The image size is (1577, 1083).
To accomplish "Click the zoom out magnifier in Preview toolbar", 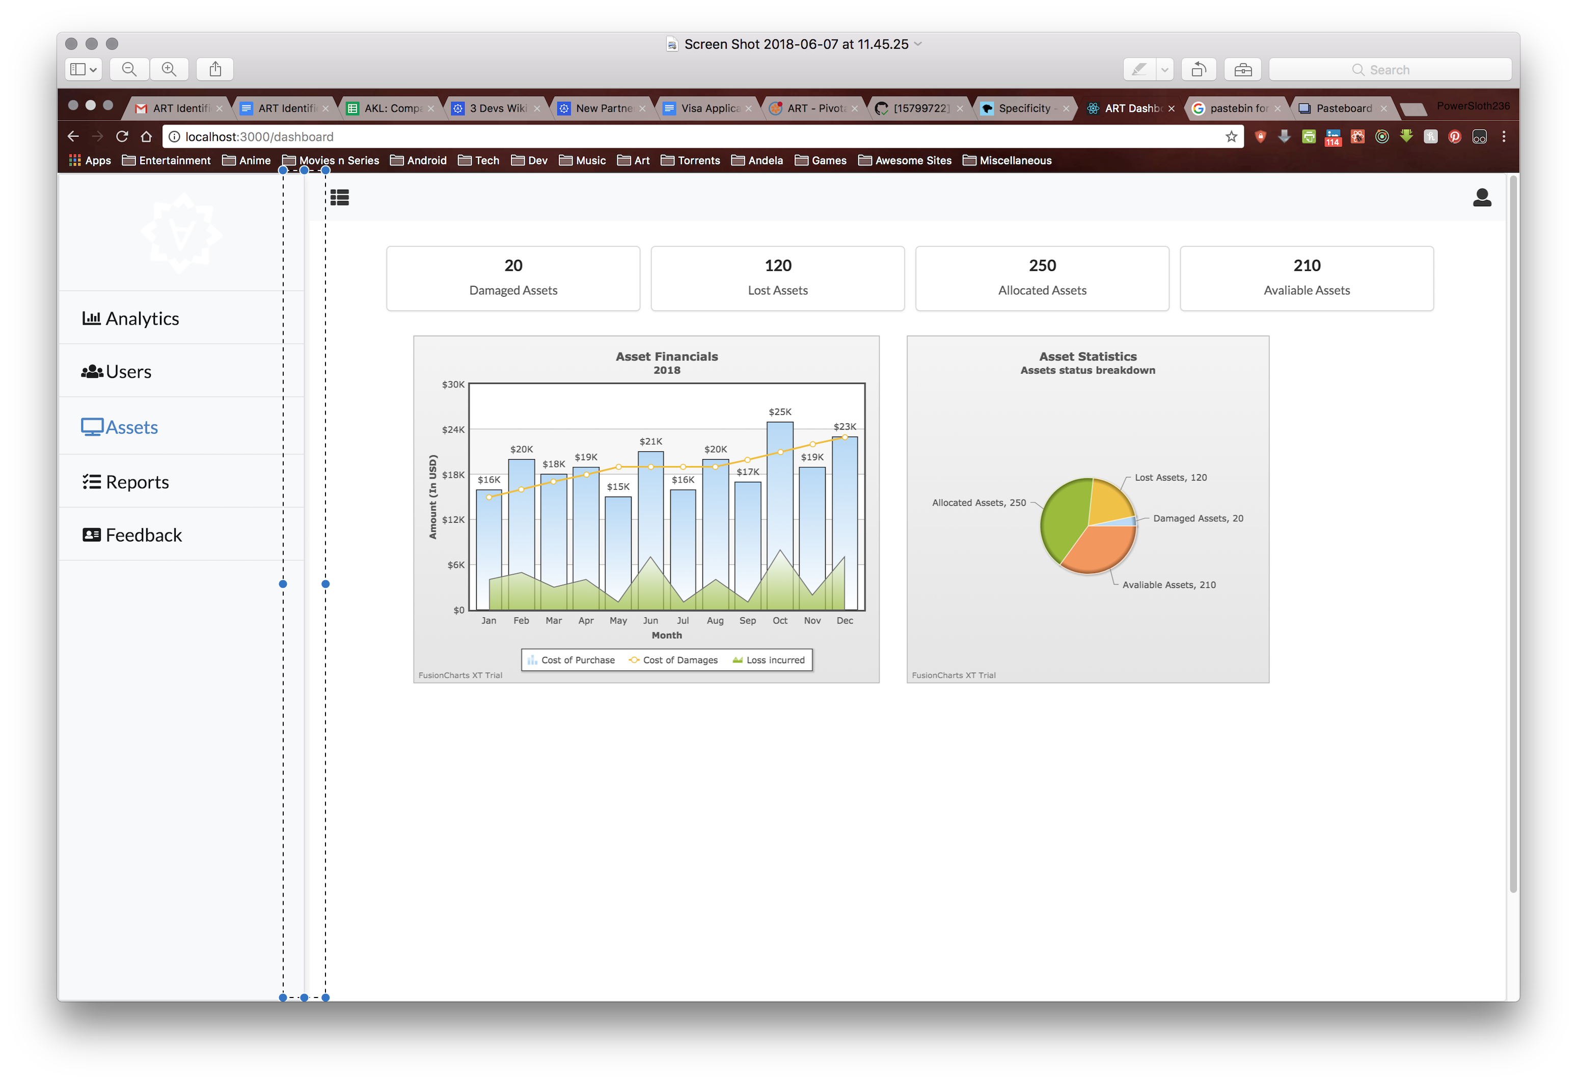I will tap(129, 69).
